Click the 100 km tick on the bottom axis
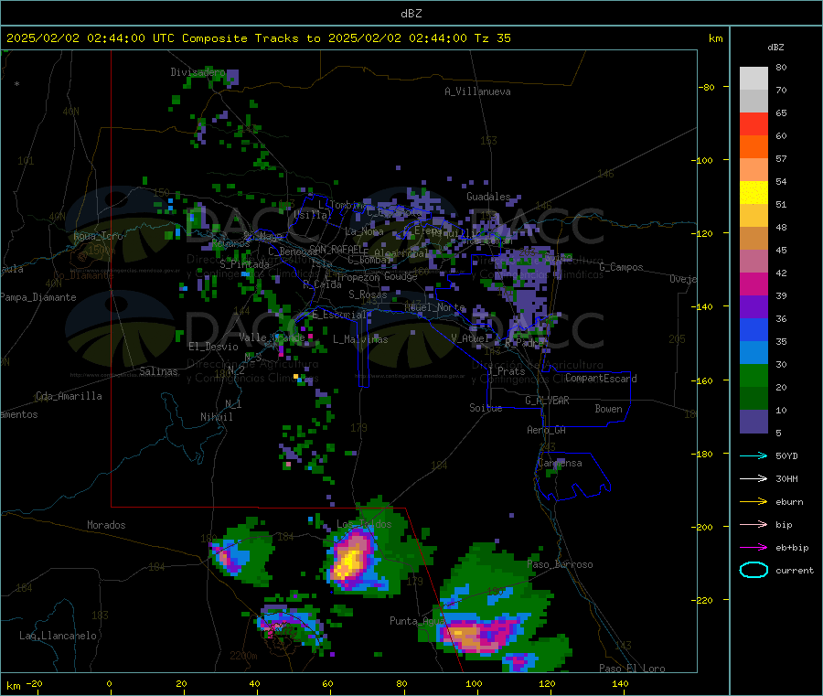Image resolution: width=823 pixels, height=696 pixels. pos(474,684)
